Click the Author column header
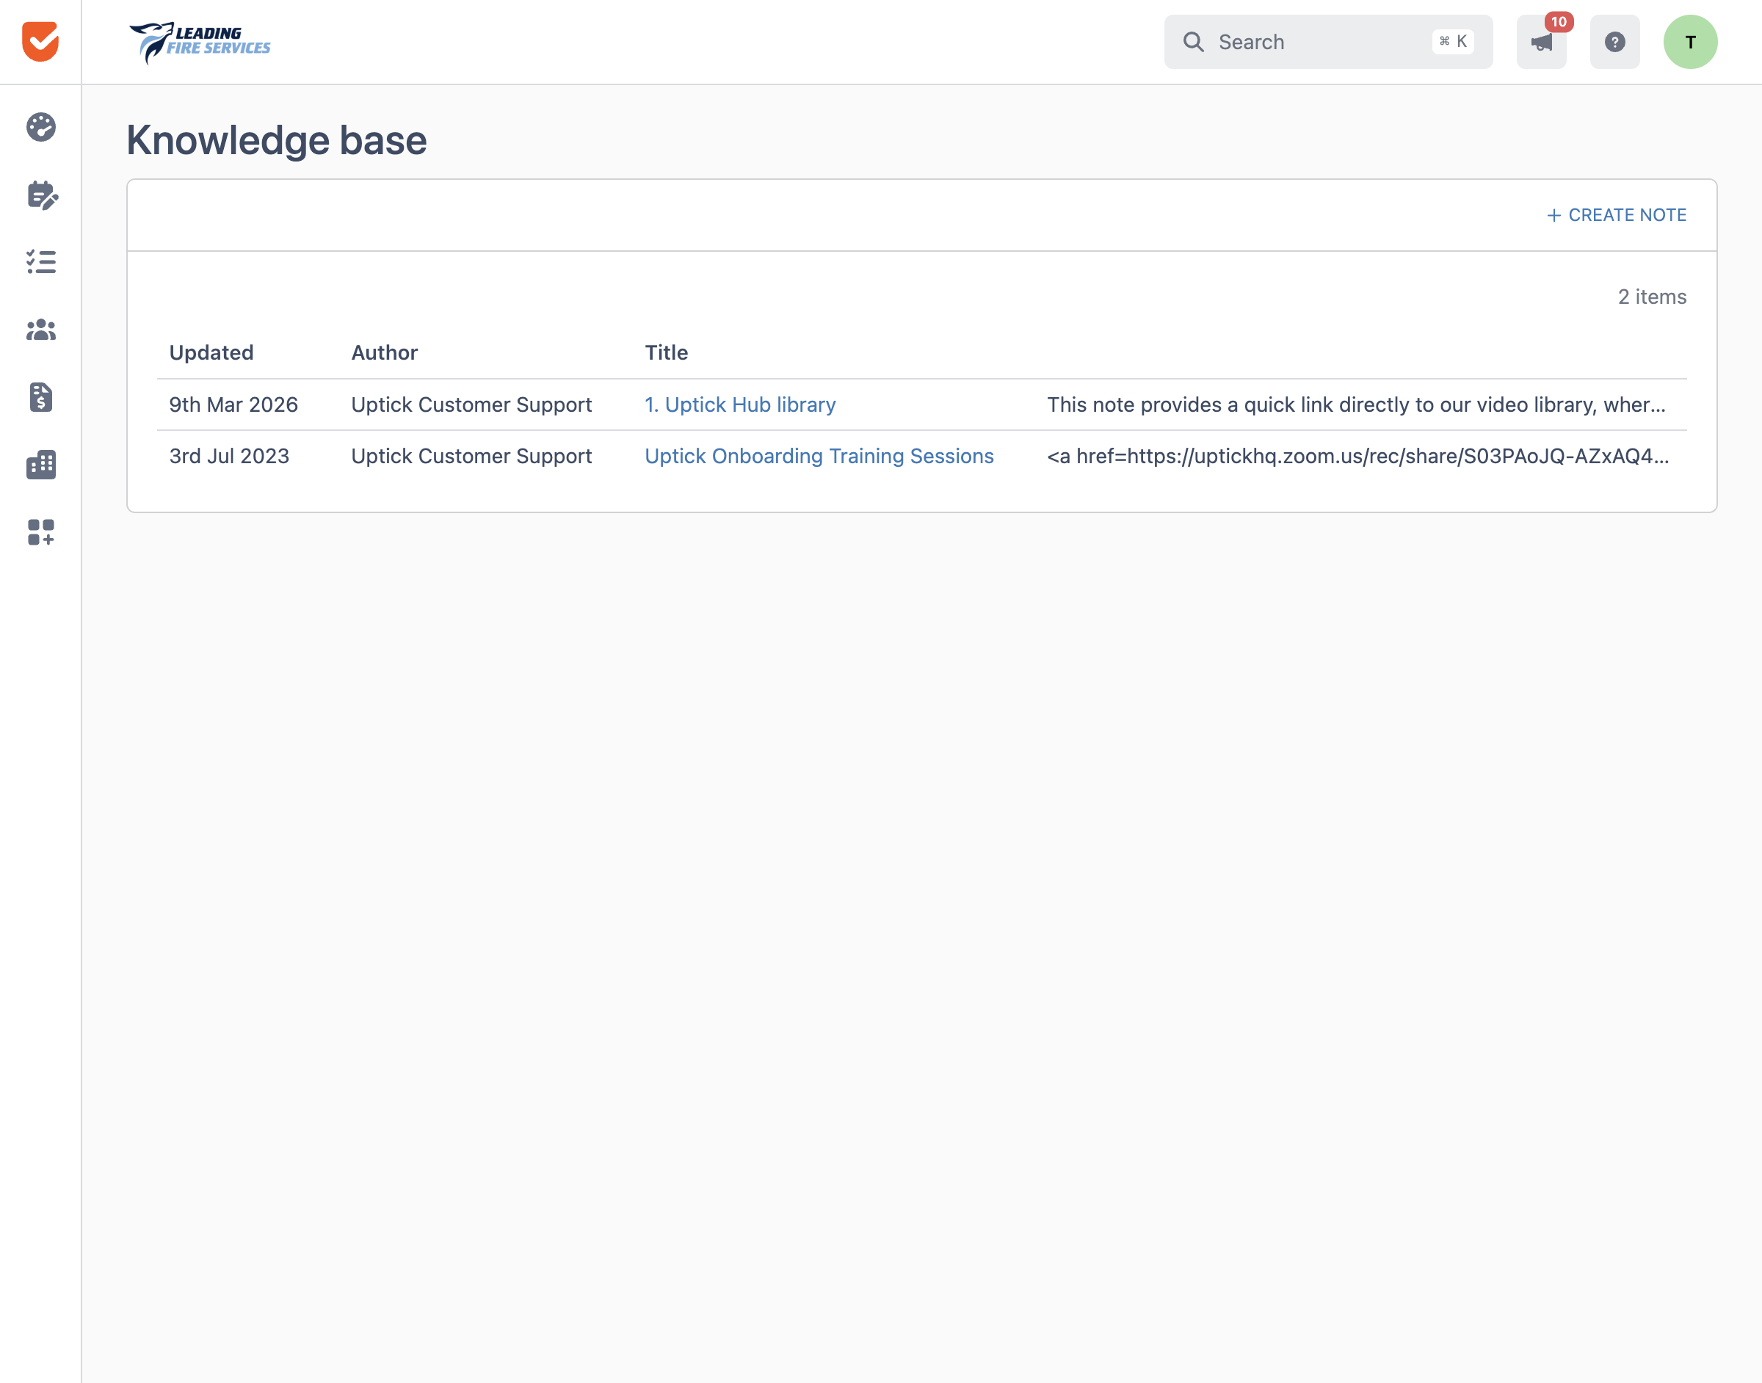This screenshot has height=1383, width=1762. coord(385,352)
